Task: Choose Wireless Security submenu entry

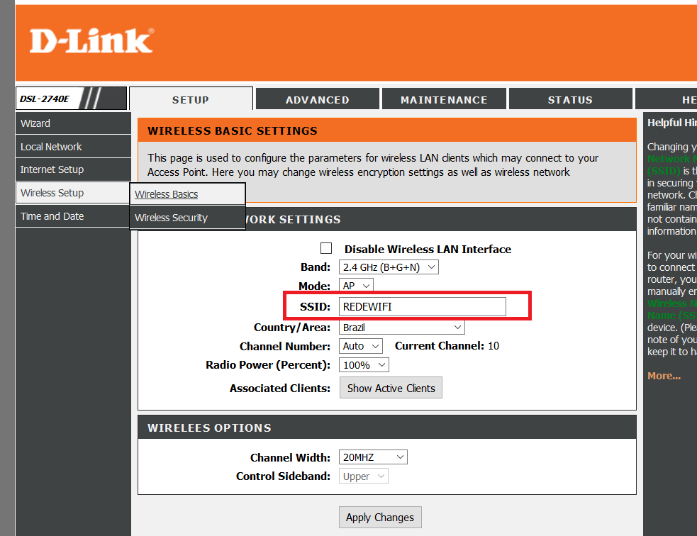Action: [187, 218]
